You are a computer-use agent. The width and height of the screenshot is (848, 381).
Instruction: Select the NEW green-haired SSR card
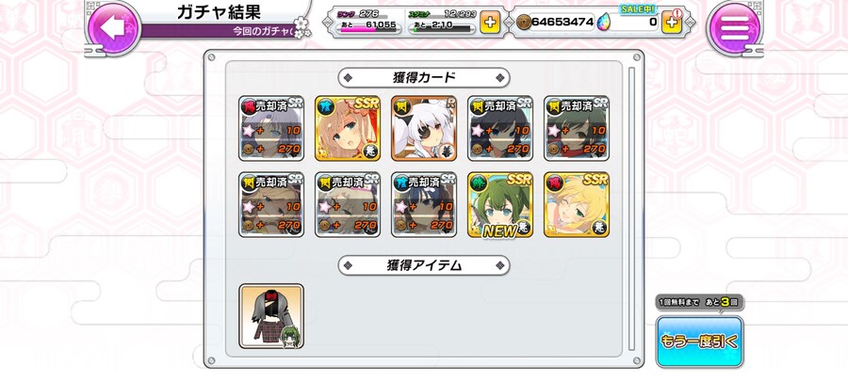click(x=500, y=204)
